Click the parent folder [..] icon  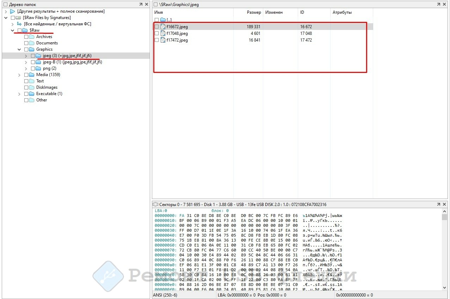pos(163,20)
